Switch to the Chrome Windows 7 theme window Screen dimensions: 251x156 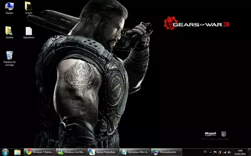pos(39,152)
